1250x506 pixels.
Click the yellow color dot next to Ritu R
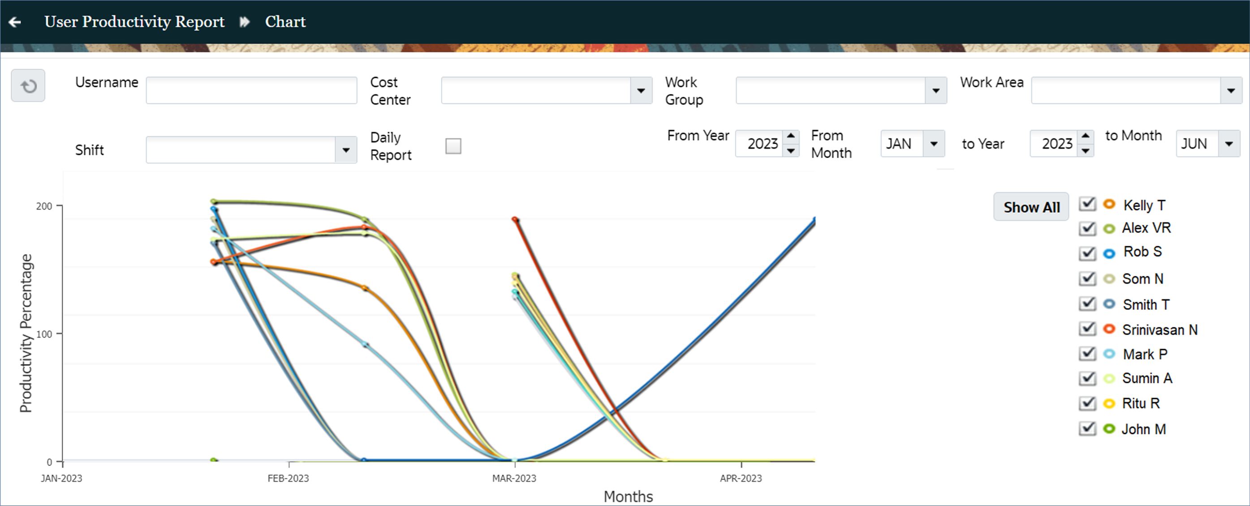click(1109, 403)
